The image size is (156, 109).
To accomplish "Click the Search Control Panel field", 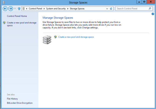I will coord(134,9).
